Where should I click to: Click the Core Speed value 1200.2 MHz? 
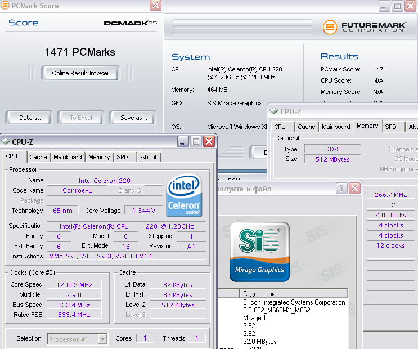point(74,284)
